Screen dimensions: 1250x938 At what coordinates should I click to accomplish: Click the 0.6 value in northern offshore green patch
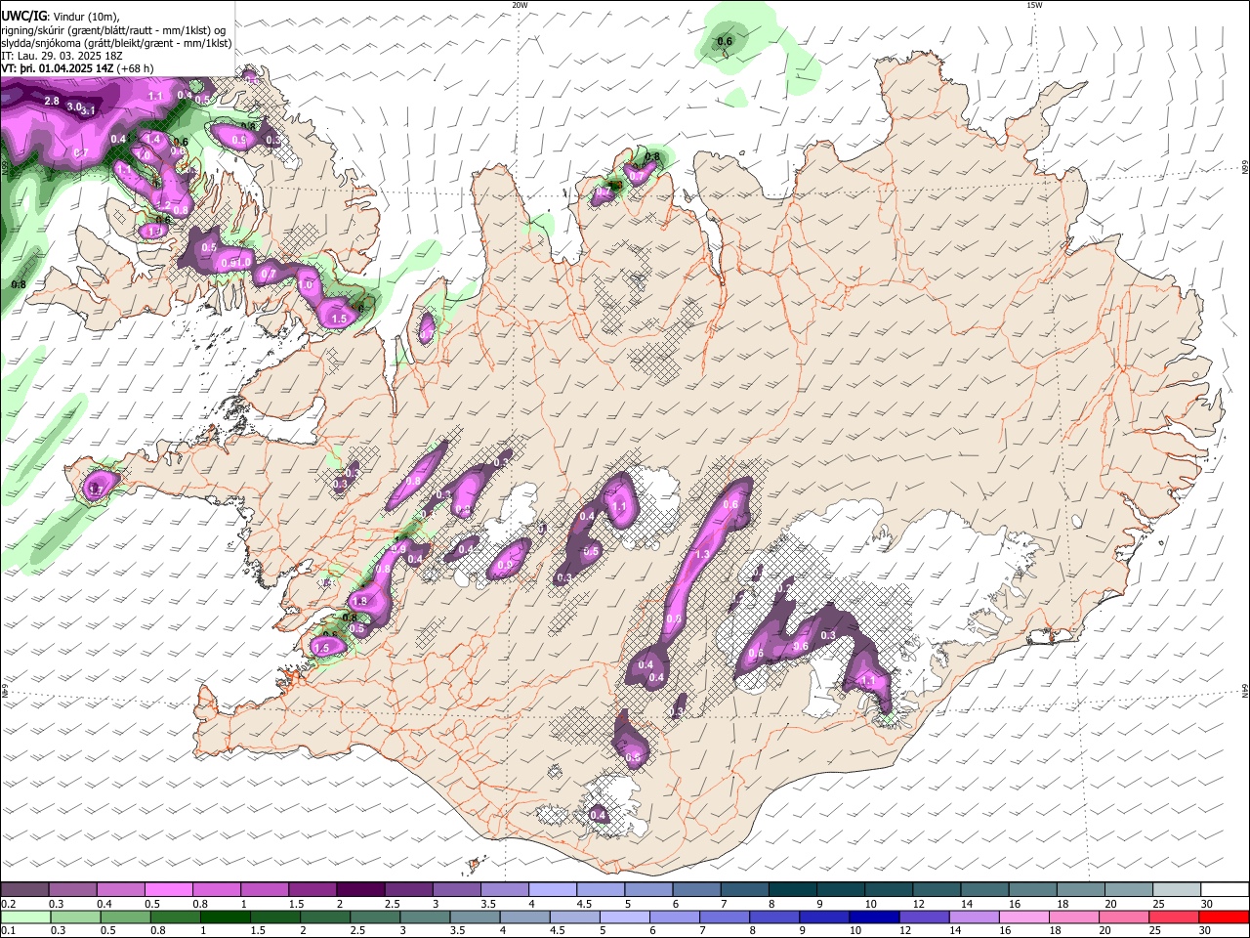(x=725, y=41)
